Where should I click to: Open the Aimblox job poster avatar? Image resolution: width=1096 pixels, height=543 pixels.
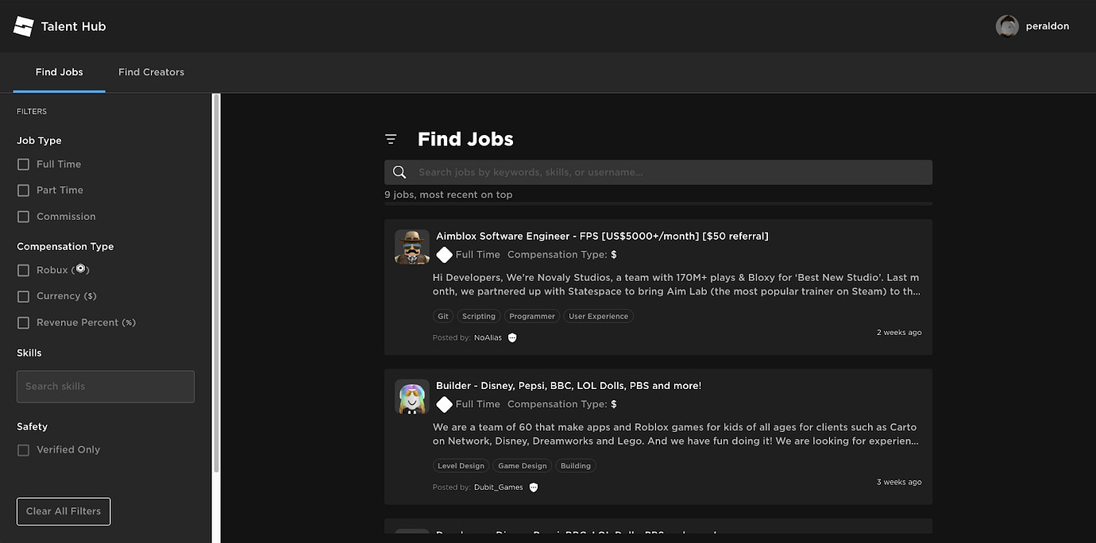pyautogui.click(x=412, y=247)
